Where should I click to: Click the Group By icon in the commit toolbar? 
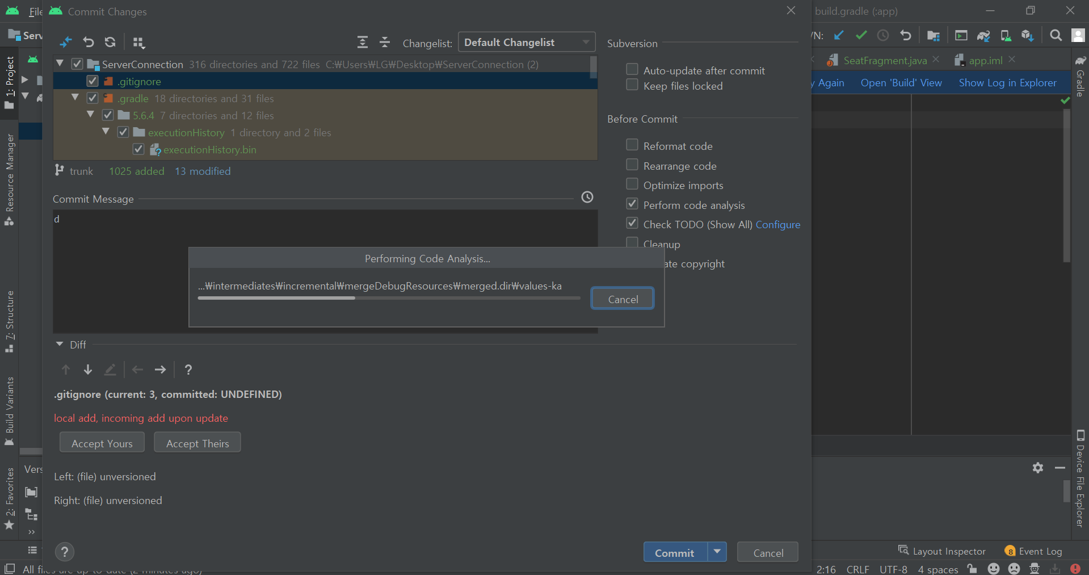[x=138, y=42]
